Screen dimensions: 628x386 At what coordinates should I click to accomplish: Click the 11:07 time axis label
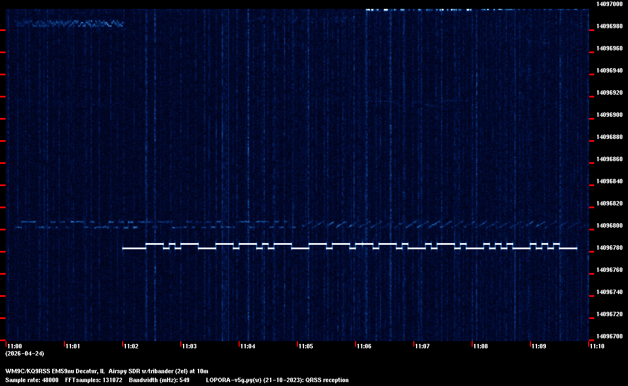(x=422, y=346)
